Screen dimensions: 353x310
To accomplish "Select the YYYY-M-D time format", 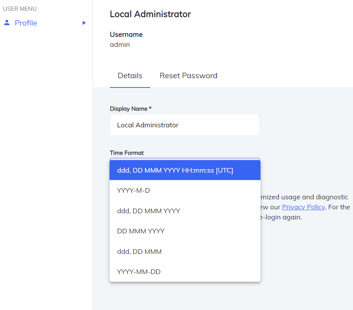I will [134, 190].
